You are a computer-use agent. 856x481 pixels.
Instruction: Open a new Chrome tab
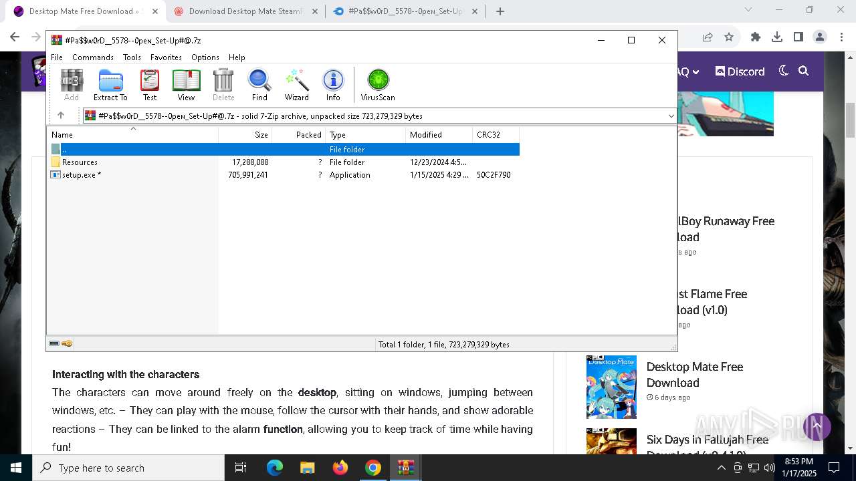500,11
